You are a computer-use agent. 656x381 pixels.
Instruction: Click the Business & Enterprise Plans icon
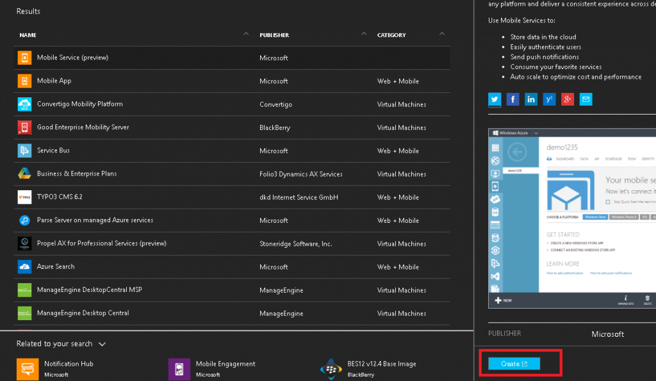(24, 174)
